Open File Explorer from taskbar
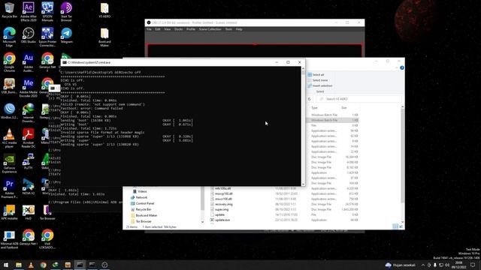The image size is (481, 270). point(18,265)
